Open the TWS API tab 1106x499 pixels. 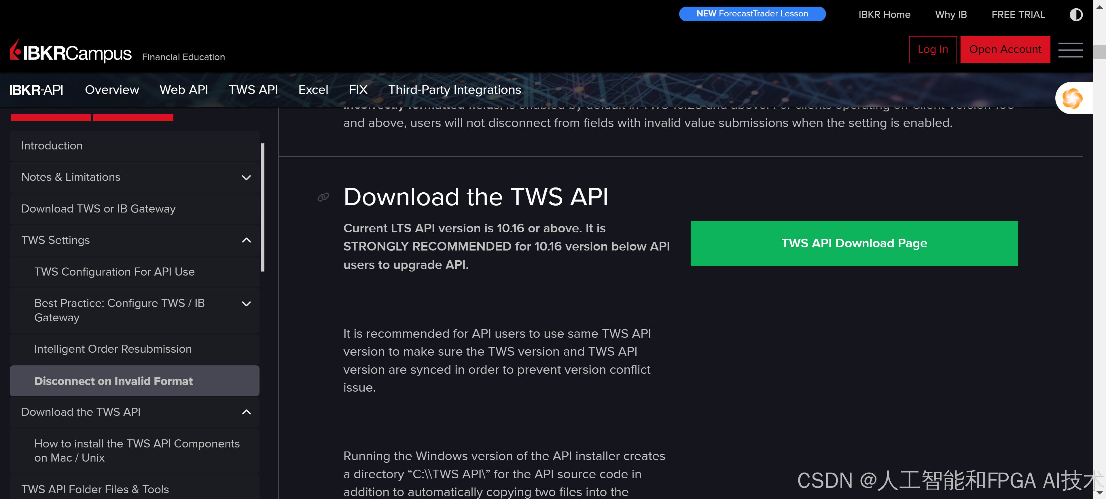pyautogui.click(x=253, y=90)
